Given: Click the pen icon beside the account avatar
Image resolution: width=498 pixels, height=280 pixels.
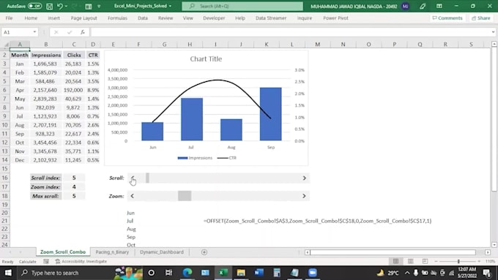Looking at the screenshot, I should [x=423, y=6].
